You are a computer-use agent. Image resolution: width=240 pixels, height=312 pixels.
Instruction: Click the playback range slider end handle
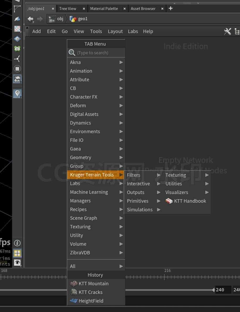[x=213, y=290]
